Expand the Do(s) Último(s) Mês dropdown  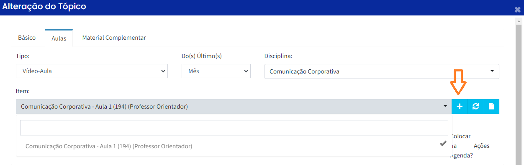click(x=216, y=71)
